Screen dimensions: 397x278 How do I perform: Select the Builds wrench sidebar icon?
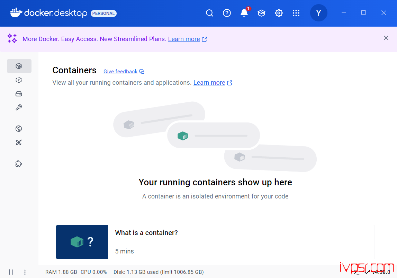point(19,108)
